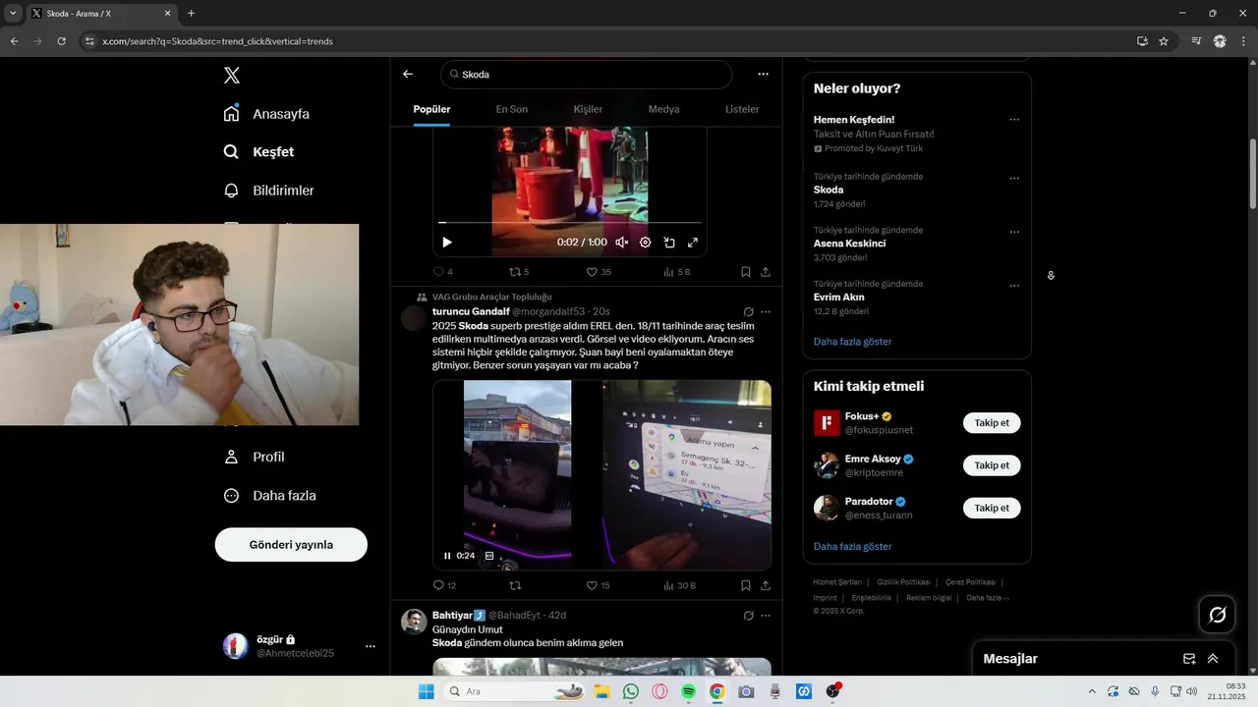Open Spotify from the taskbar
This screenshot has width=1258, height=707.
[x=688, y=691]
